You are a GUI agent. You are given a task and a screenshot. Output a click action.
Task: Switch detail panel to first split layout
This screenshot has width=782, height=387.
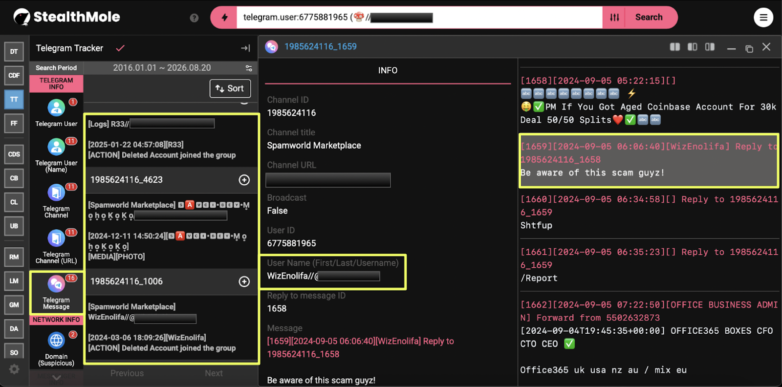pyautogui.click(x=675, y=47)
